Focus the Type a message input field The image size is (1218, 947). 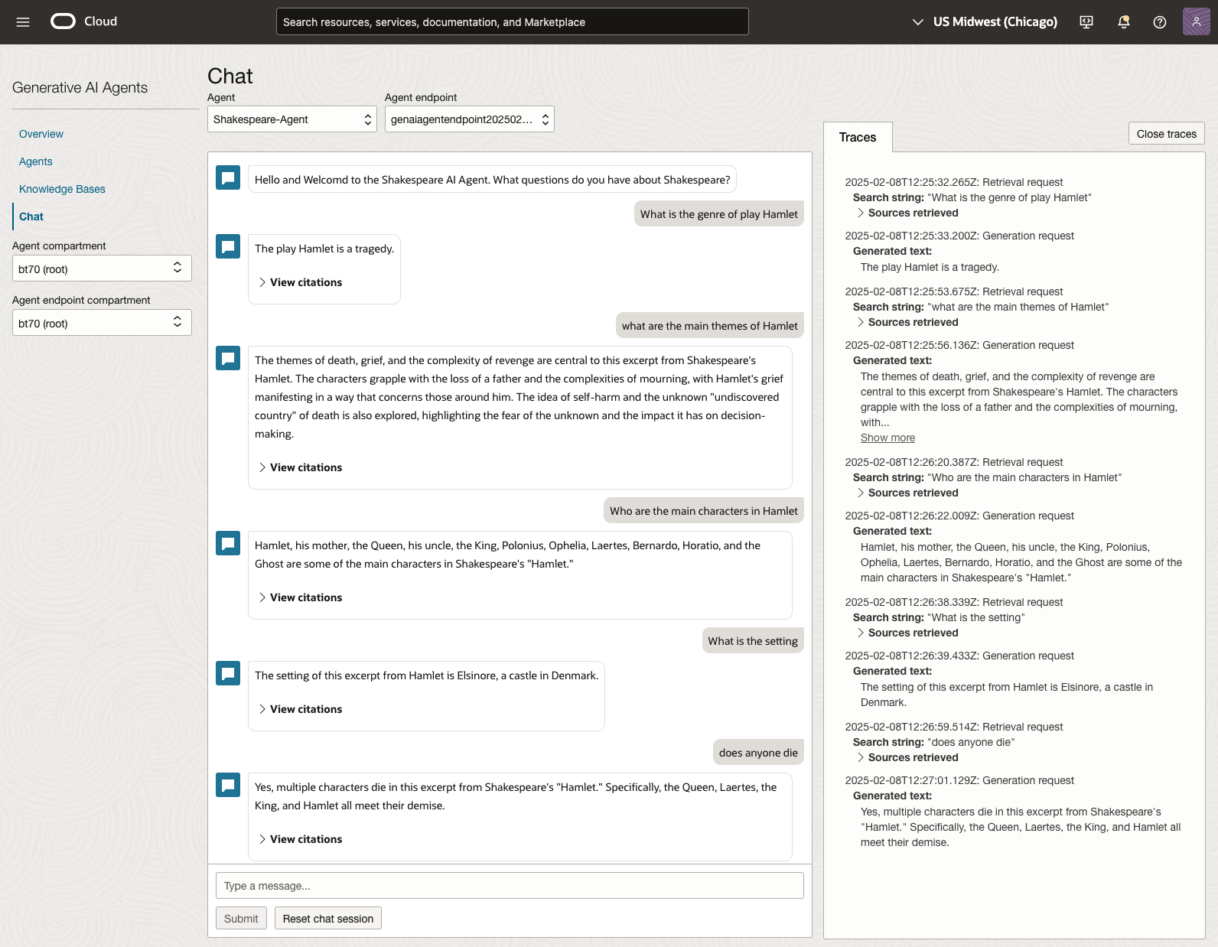pyautogui.click(x=510, y=886)
